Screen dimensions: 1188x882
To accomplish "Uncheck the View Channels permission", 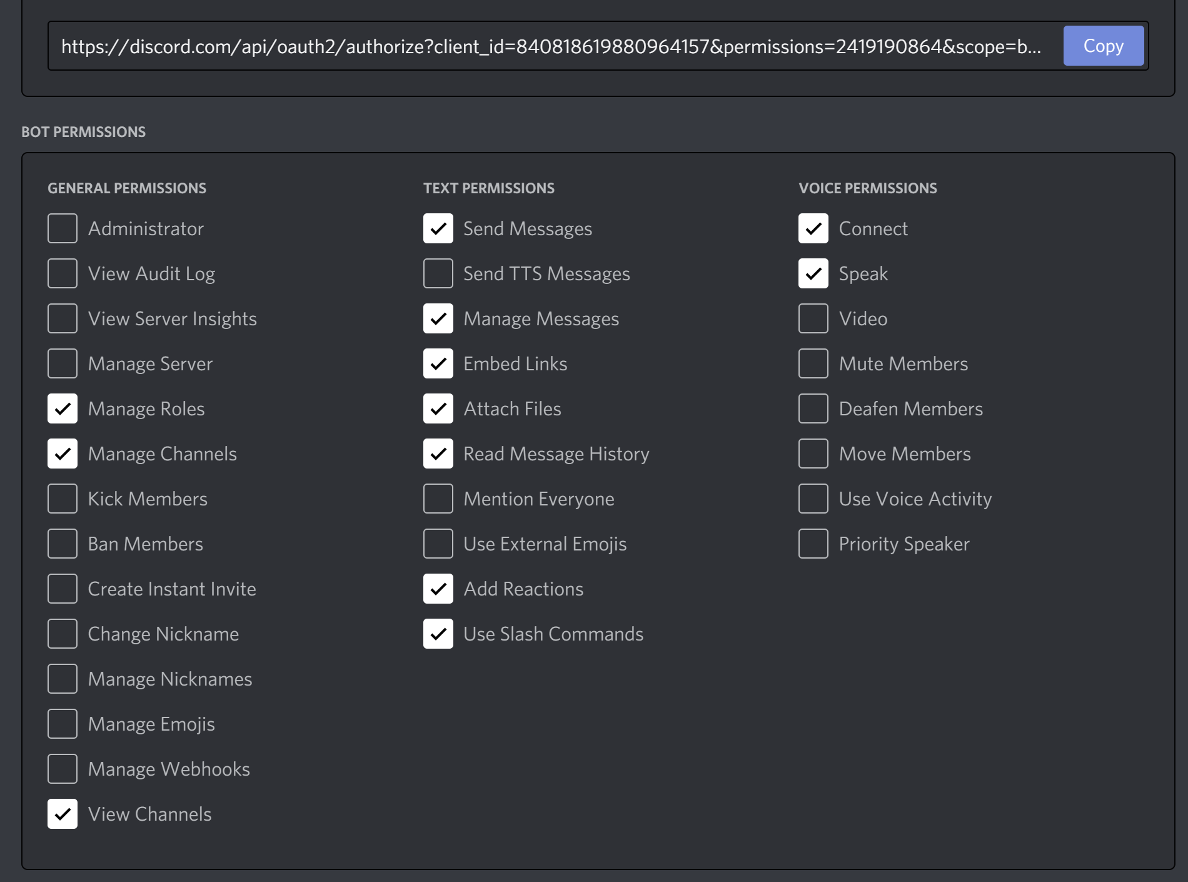I will pos(63,814).
